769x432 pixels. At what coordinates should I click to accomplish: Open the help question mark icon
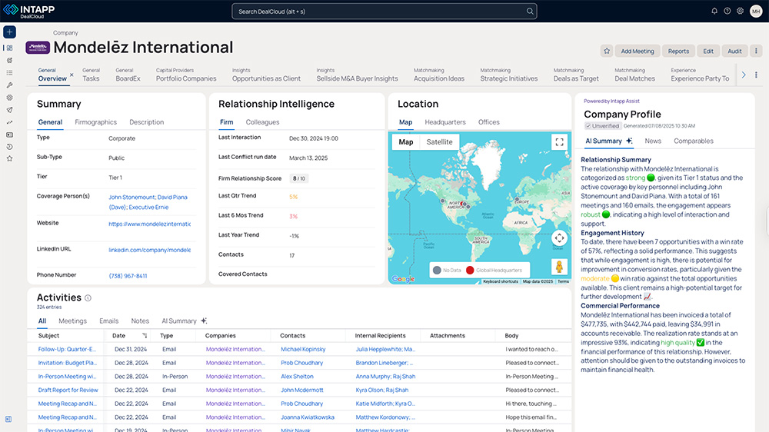[727, 12]
